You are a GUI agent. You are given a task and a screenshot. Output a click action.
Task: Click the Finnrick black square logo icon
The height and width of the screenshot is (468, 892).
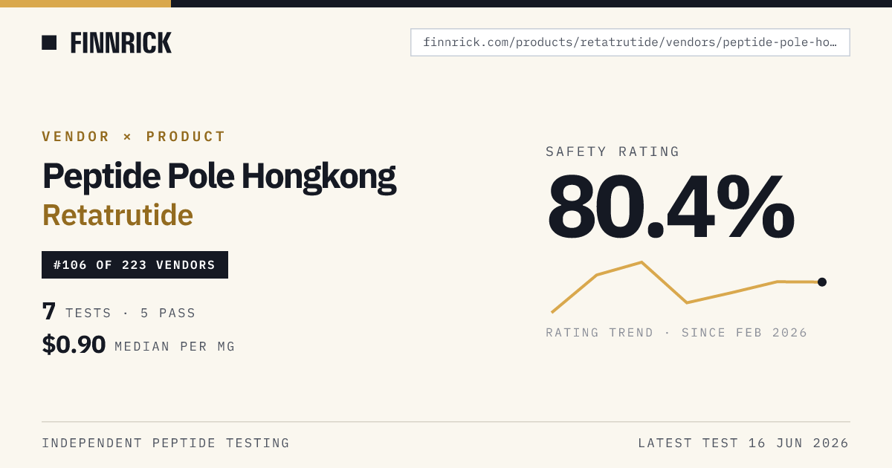click(49, 43)
